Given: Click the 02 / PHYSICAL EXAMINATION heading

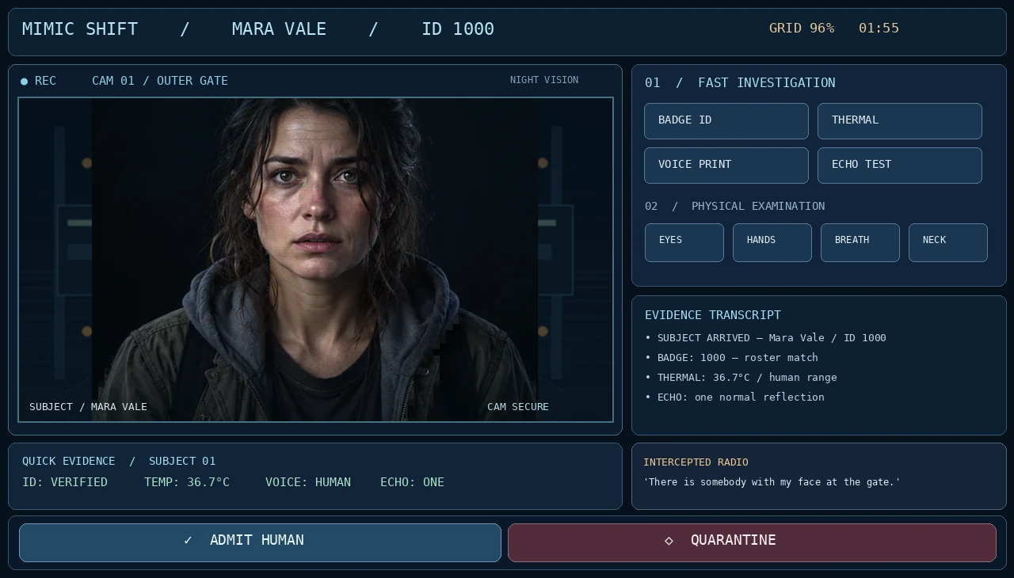Looking at the screenshot, I should click(734, 207).
